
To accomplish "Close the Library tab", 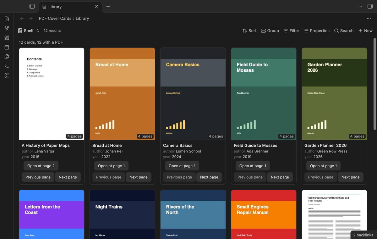I will pos(96,7).
